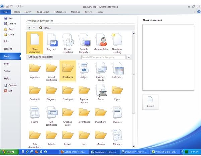Open the Invoices category
201x156 pixels.
point(117,115)
